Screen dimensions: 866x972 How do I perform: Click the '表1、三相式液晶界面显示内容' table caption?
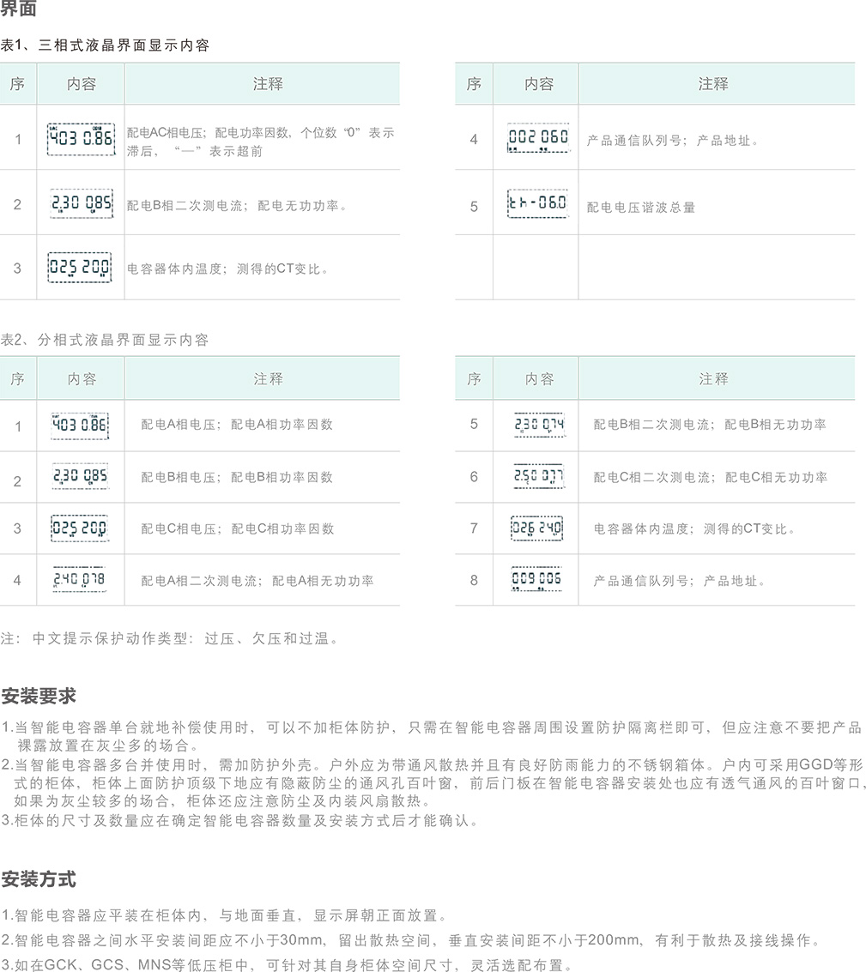(105, 45)
